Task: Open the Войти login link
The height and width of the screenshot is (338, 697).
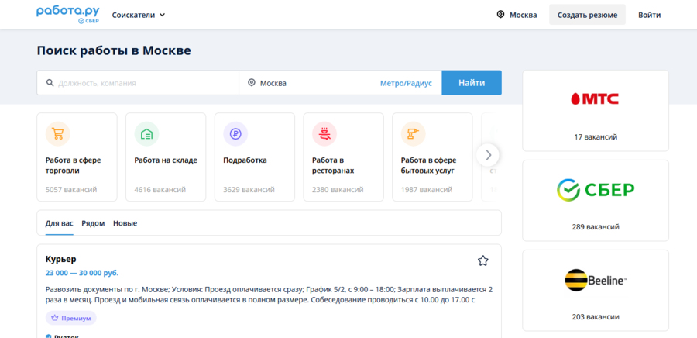Action: 650,15
